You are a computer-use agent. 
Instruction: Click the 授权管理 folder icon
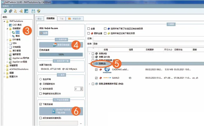coord(7,65)
